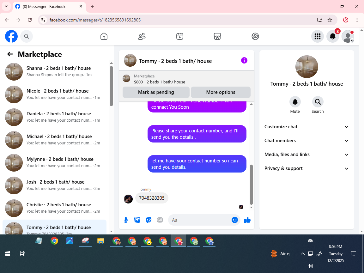This screenshot has height=273, width=364.
Task: Select Tommy conversation in the chat list
Action: pyautogui.click(x=55, y=227)
